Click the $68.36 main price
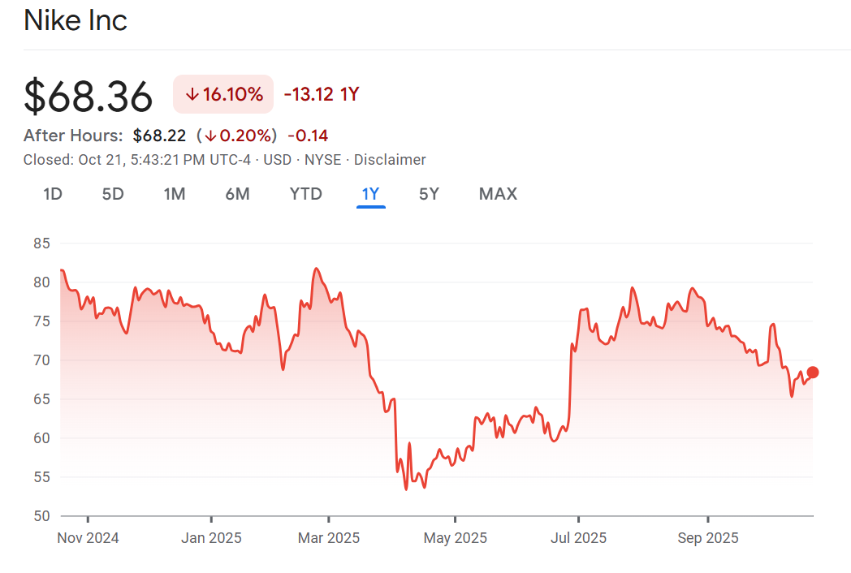 89,97
